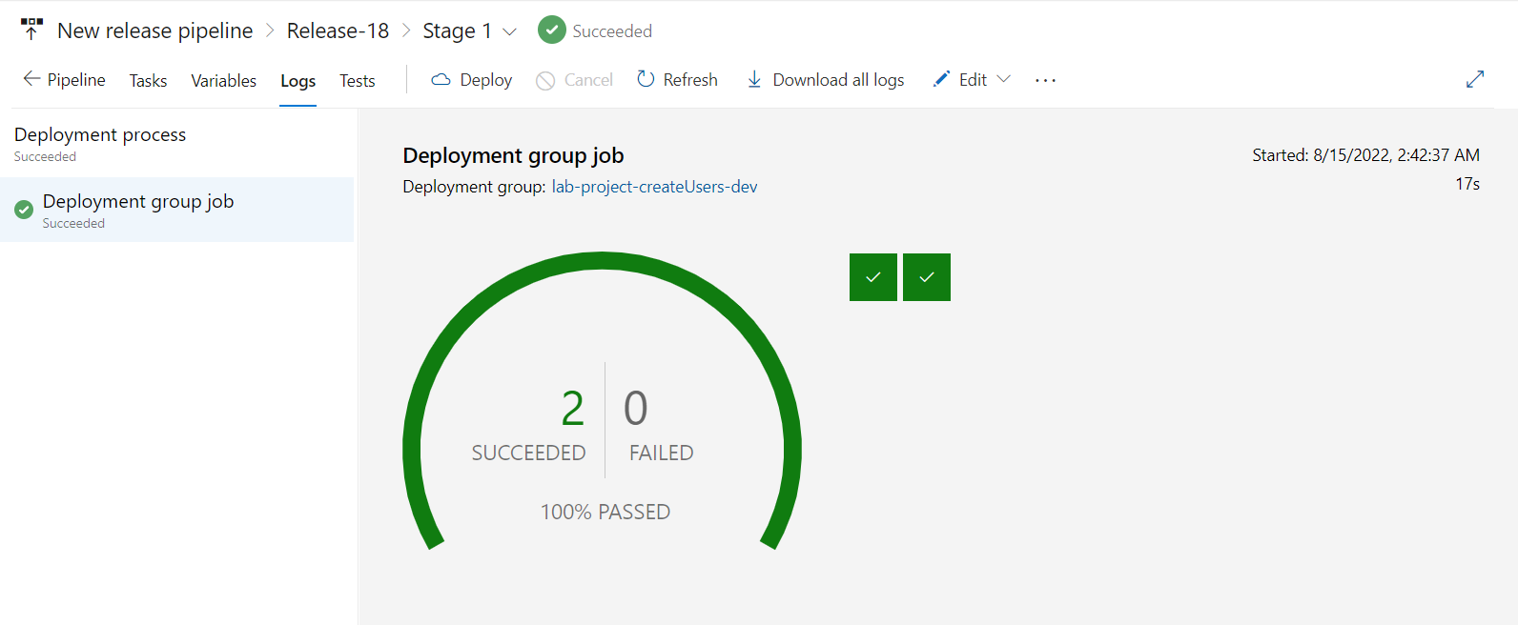Open the Release-18 breadcrumb
The width and height of the screenshot is (1518, 625).
(338, 30)
